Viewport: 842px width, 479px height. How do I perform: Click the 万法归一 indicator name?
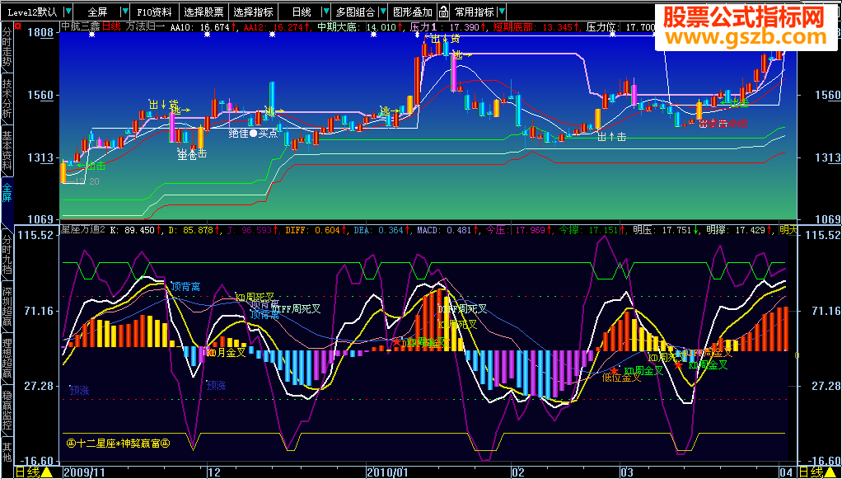pyautogui.click(x=146, y=26)
